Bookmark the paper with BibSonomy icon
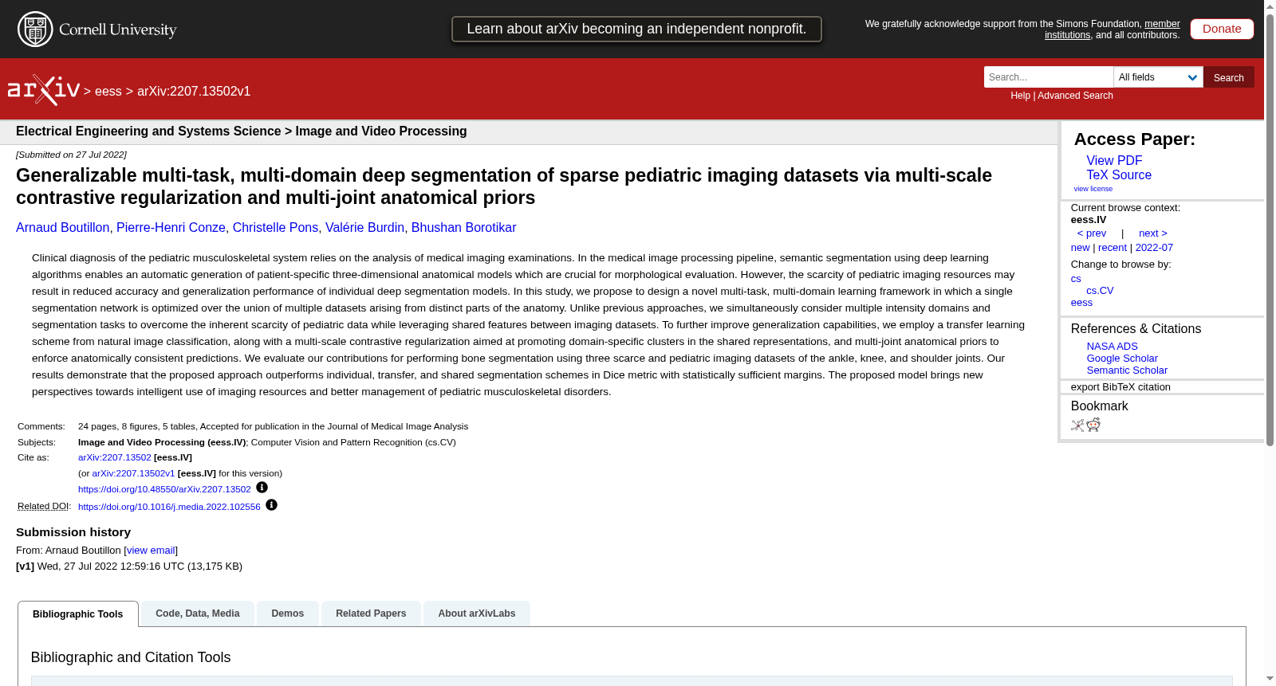Image resolution: width=1276 pixels, height=686 pixels. click(1077, 425)
